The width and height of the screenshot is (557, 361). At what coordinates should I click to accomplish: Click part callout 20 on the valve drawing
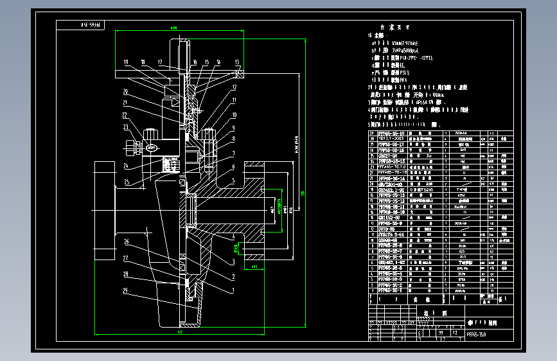point(125,92)
